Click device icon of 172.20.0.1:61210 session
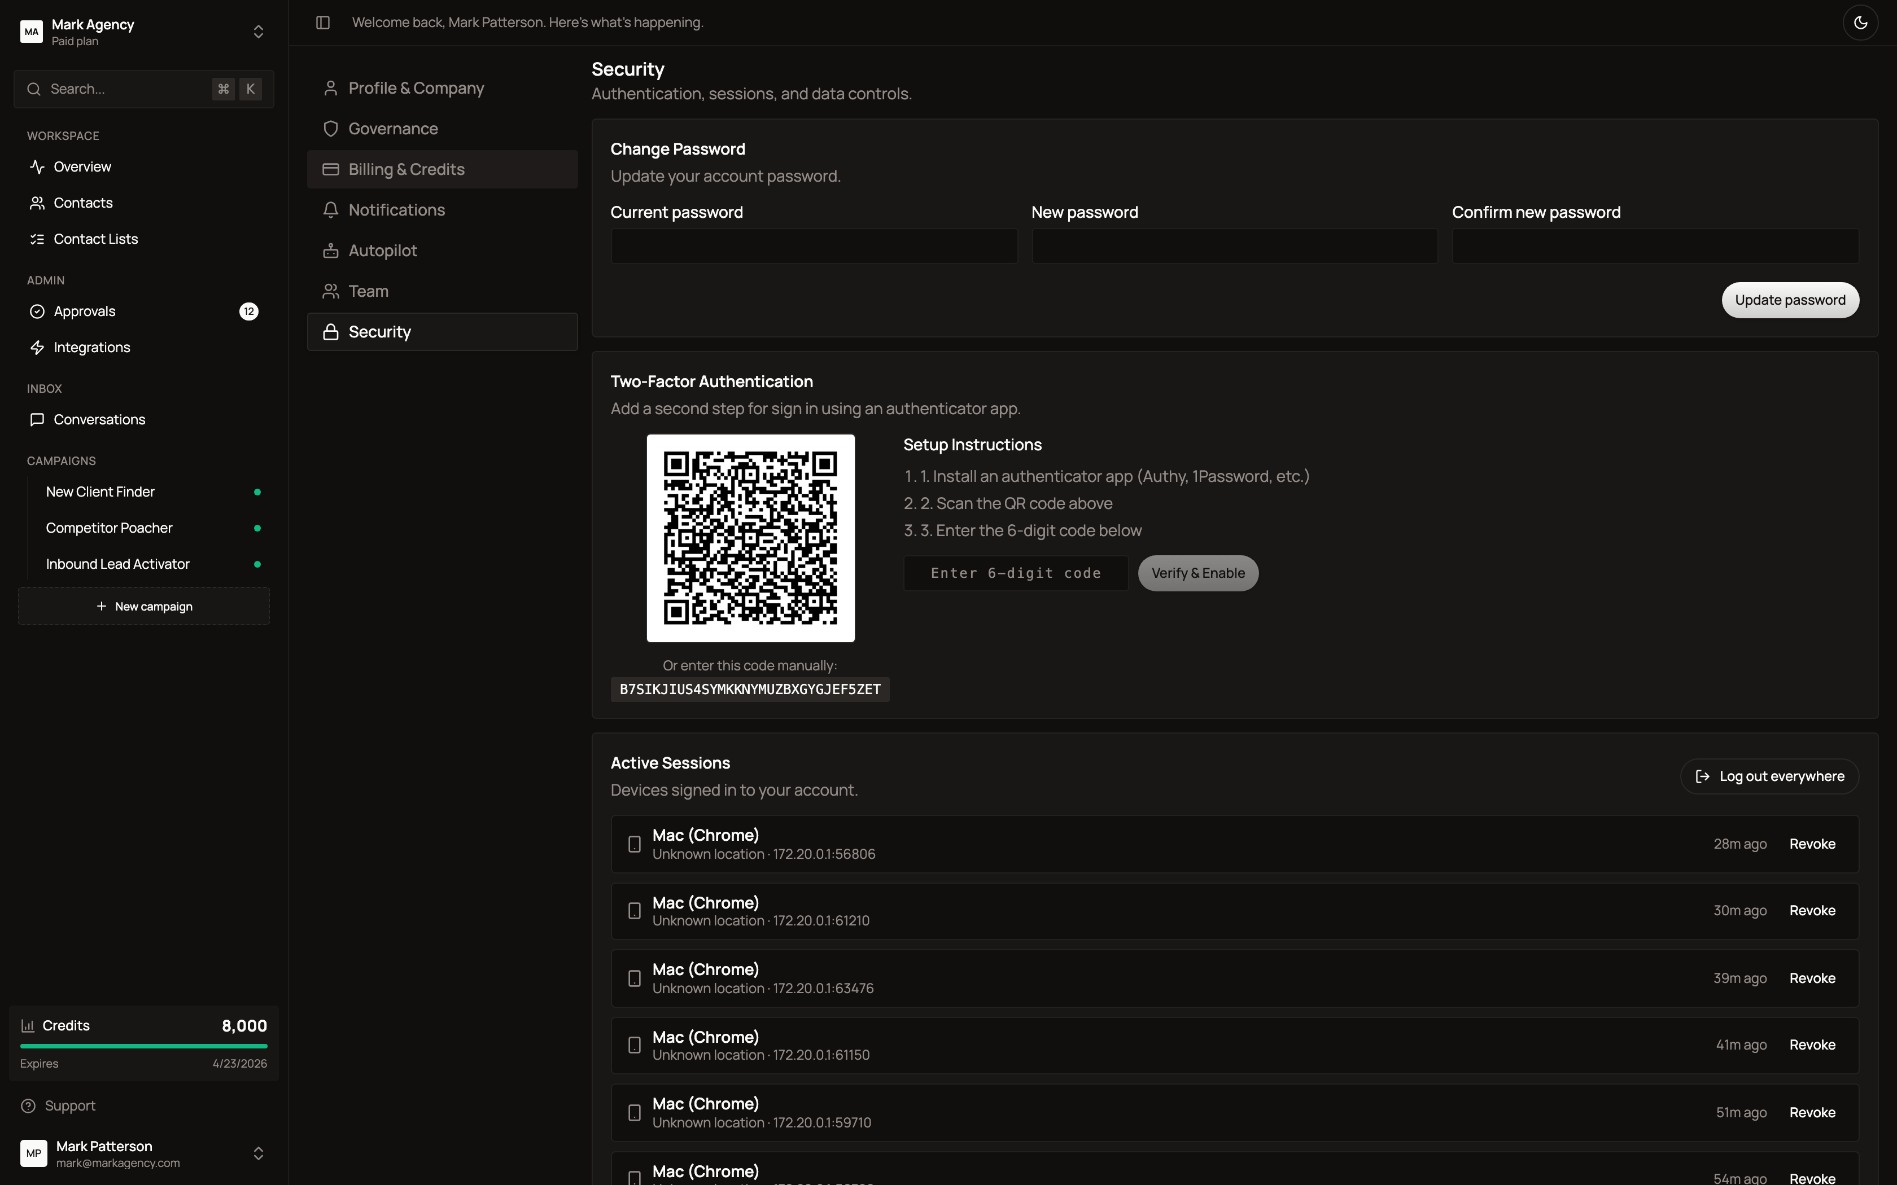This screenshot has width=1897, height=1185. [634, 911]
